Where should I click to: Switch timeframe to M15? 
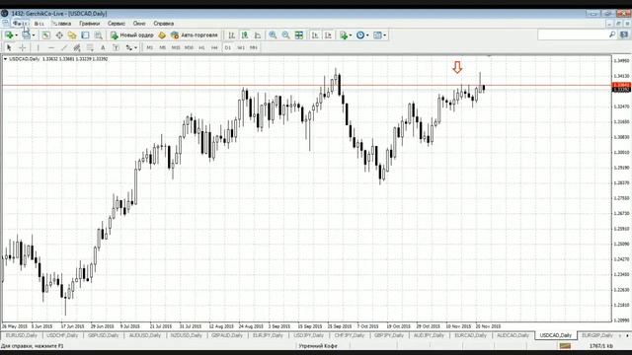pyautogui.click(x=176, y=47)
